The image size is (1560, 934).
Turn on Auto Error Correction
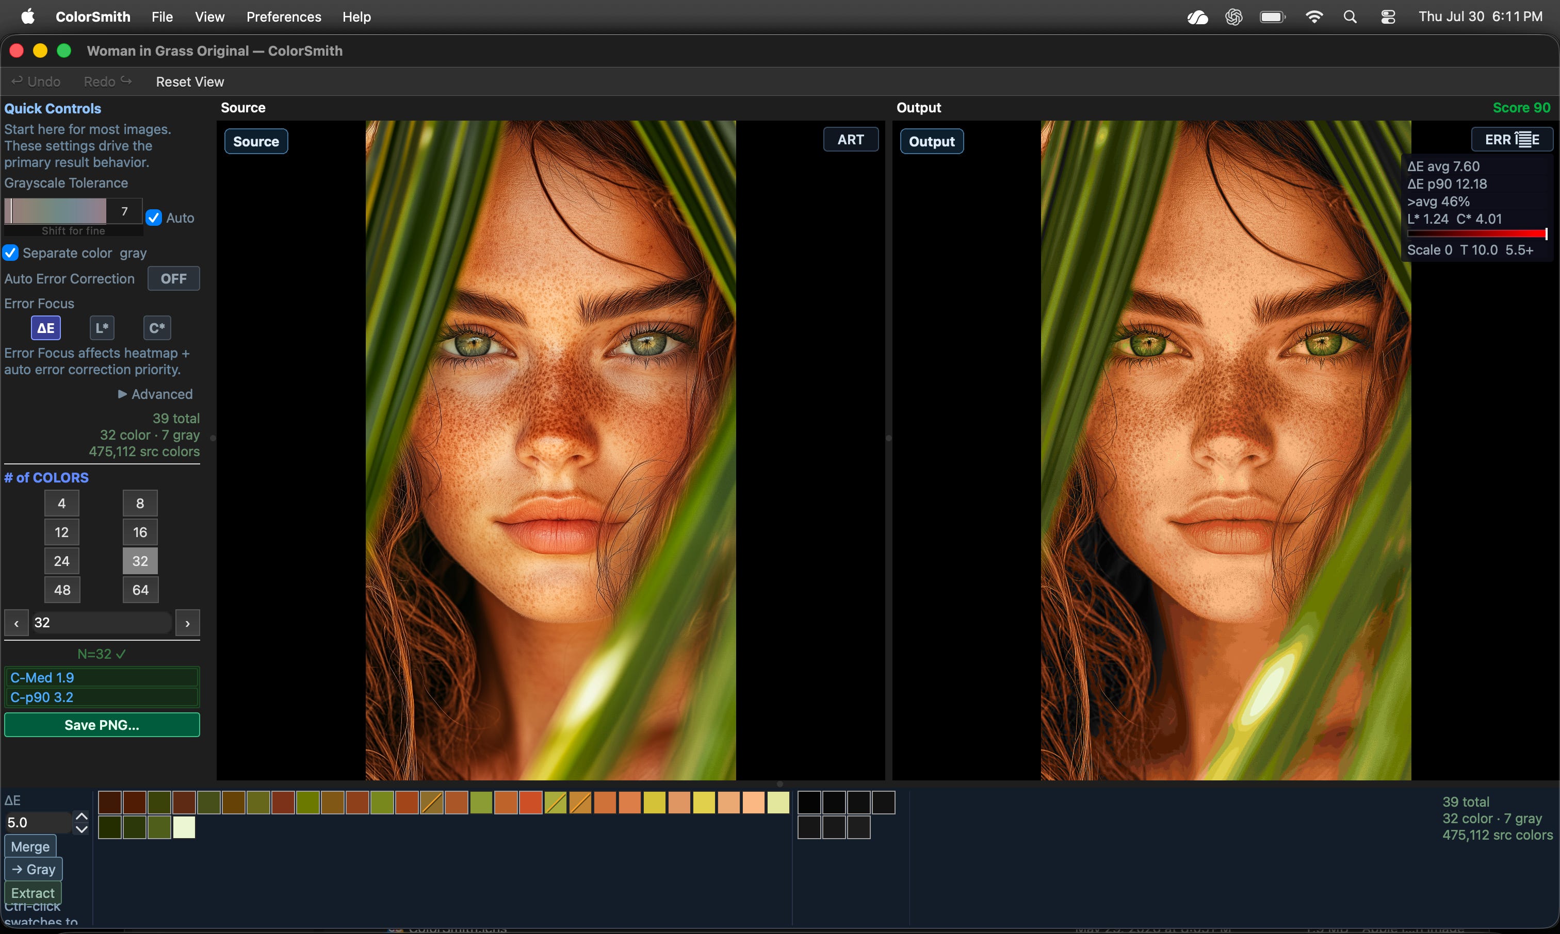(174, 279)
